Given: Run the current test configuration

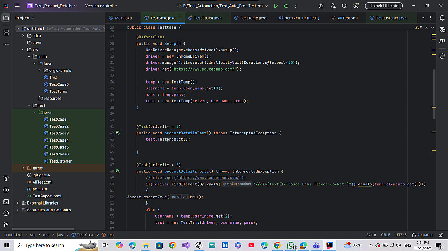Looking at the screenshot, I should (x=276, y=6).
